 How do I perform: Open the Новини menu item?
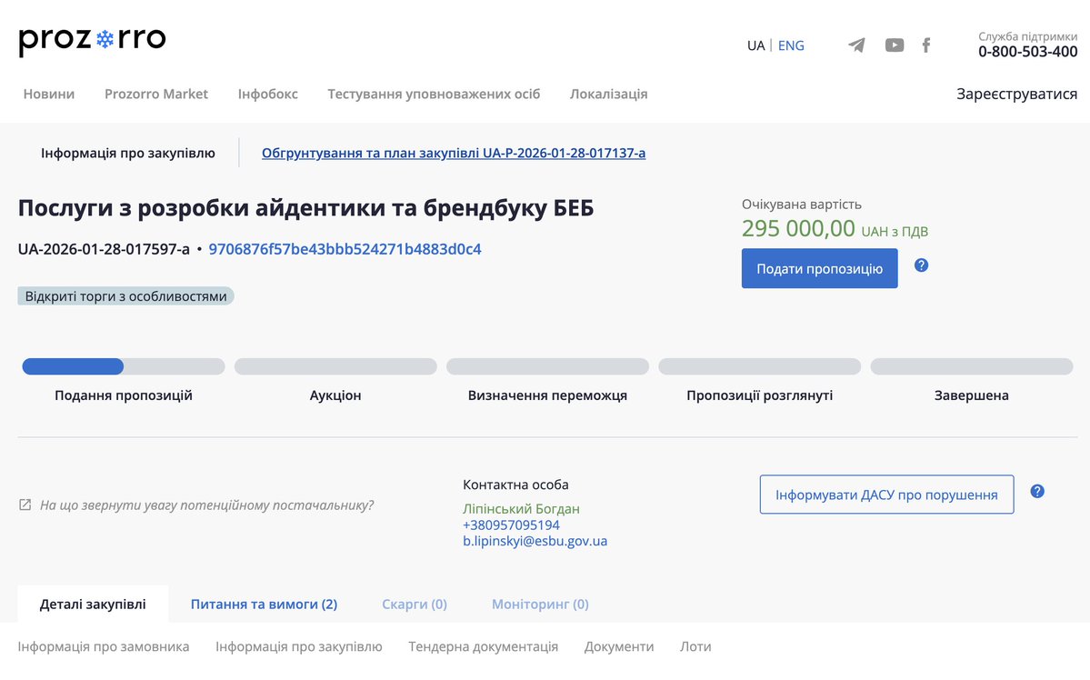tap(48, 94)
